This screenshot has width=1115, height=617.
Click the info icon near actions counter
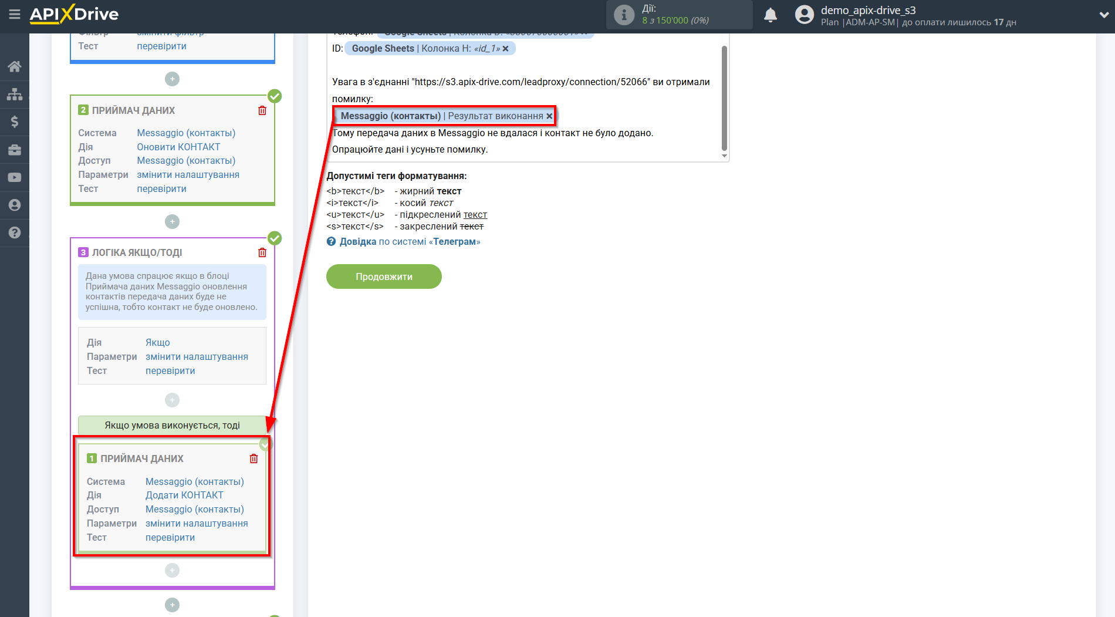[624, 15]
